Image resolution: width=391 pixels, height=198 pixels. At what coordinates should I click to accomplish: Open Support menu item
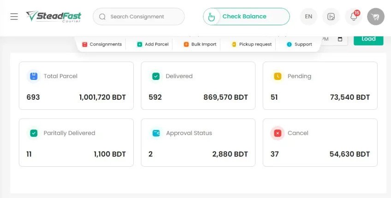[299, 45]
